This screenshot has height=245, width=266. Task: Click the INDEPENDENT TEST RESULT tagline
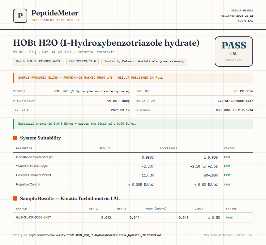click(x=55, y=20)
